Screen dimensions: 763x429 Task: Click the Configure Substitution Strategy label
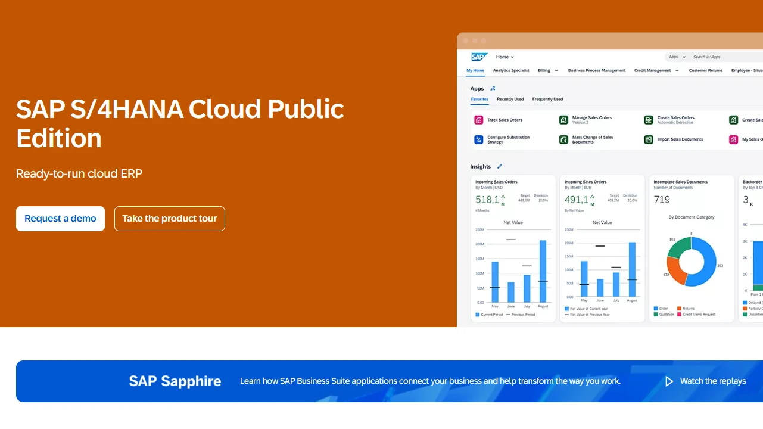click(509, 140)
